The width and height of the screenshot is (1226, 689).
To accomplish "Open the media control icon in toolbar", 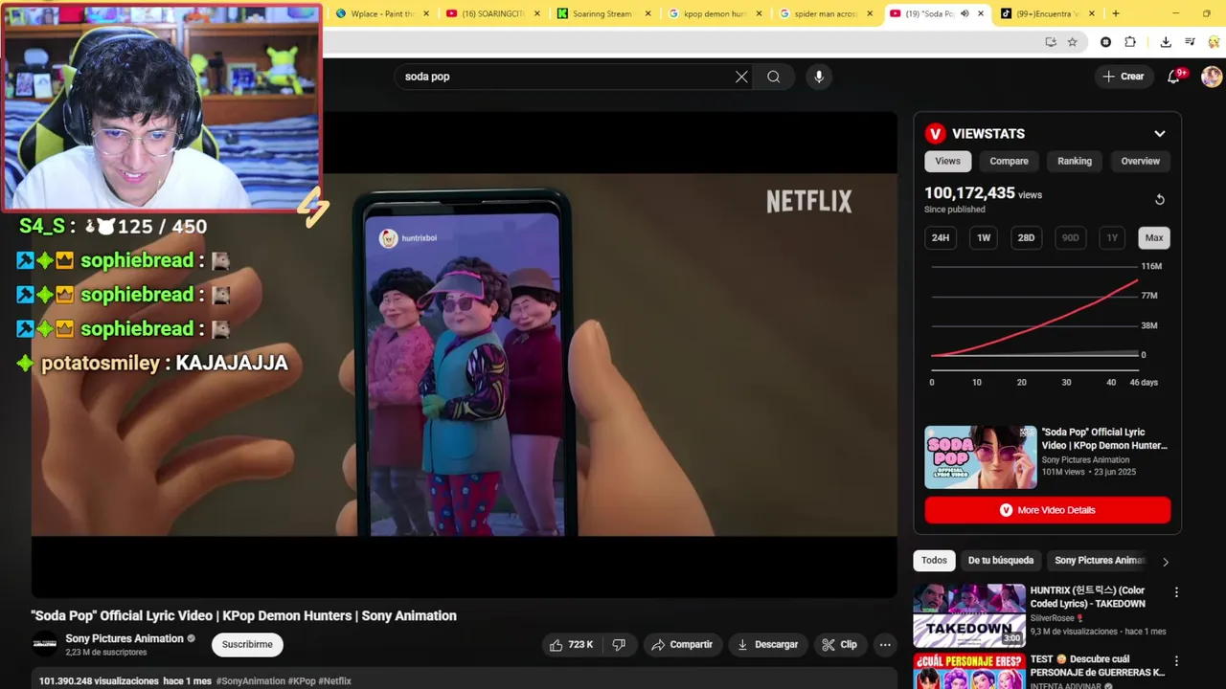I will [1190, 42].
